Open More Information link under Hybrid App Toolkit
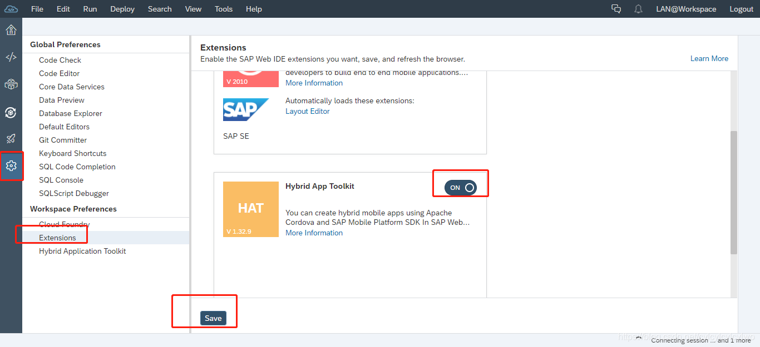Viewport: 760px width, 347px height. point(314,233)
